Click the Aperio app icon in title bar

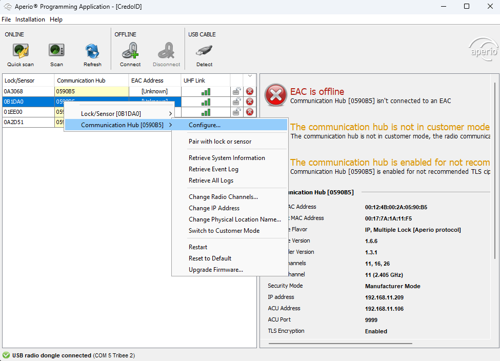click(8, 6)
